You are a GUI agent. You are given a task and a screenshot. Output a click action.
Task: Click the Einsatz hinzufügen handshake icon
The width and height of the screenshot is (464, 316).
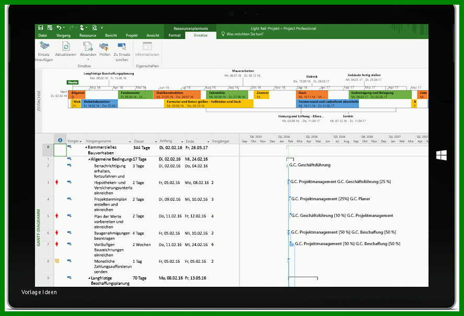tap(44, 46)
